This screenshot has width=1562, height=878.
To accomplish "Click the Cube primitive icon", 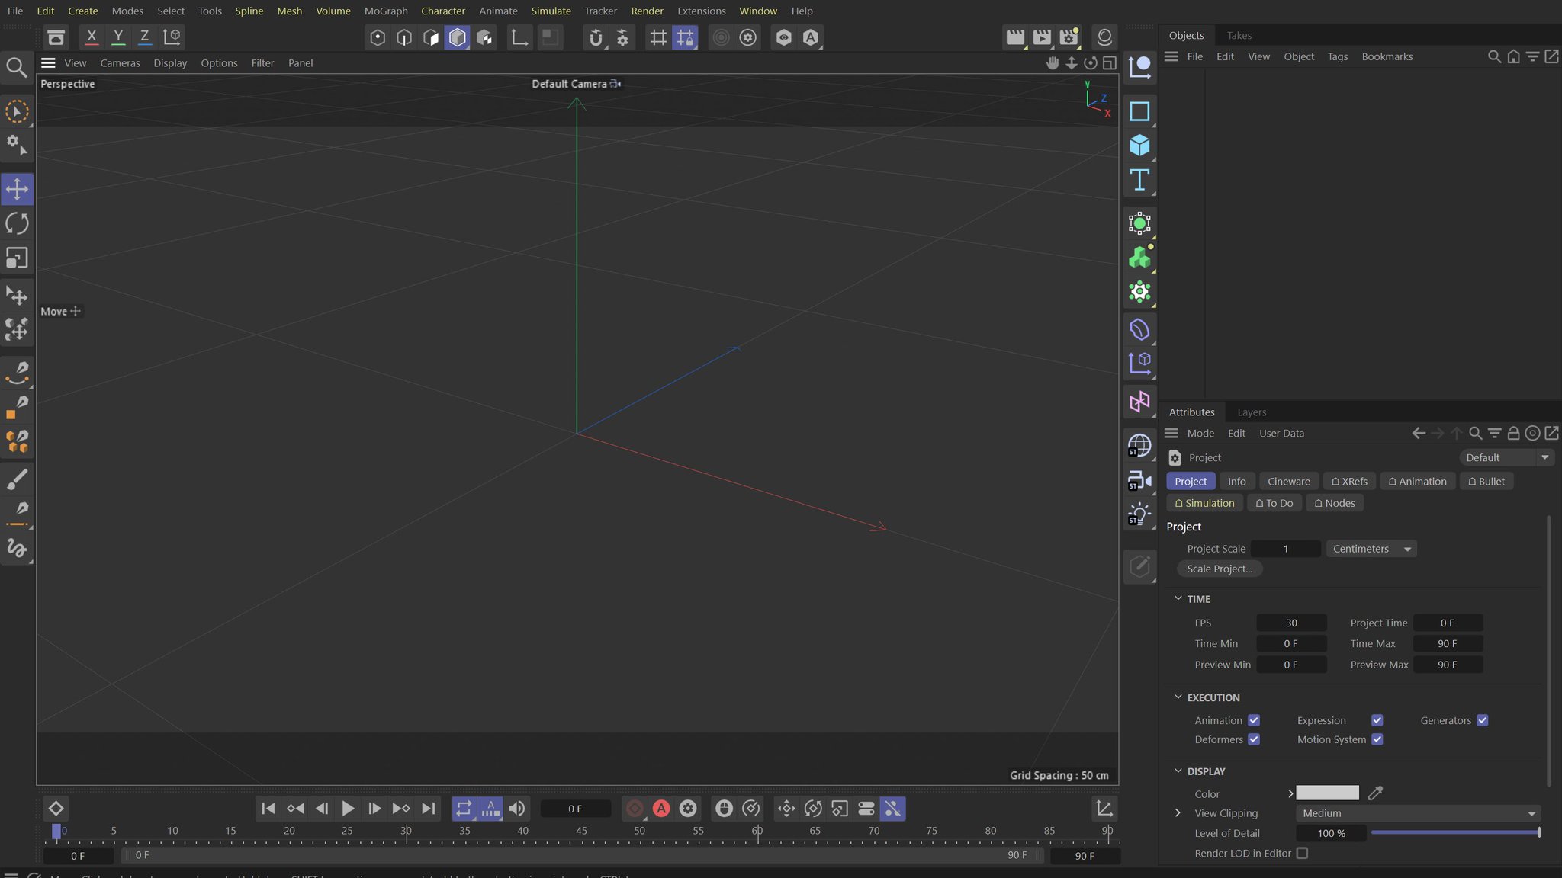I will (x=1139, y=145).
